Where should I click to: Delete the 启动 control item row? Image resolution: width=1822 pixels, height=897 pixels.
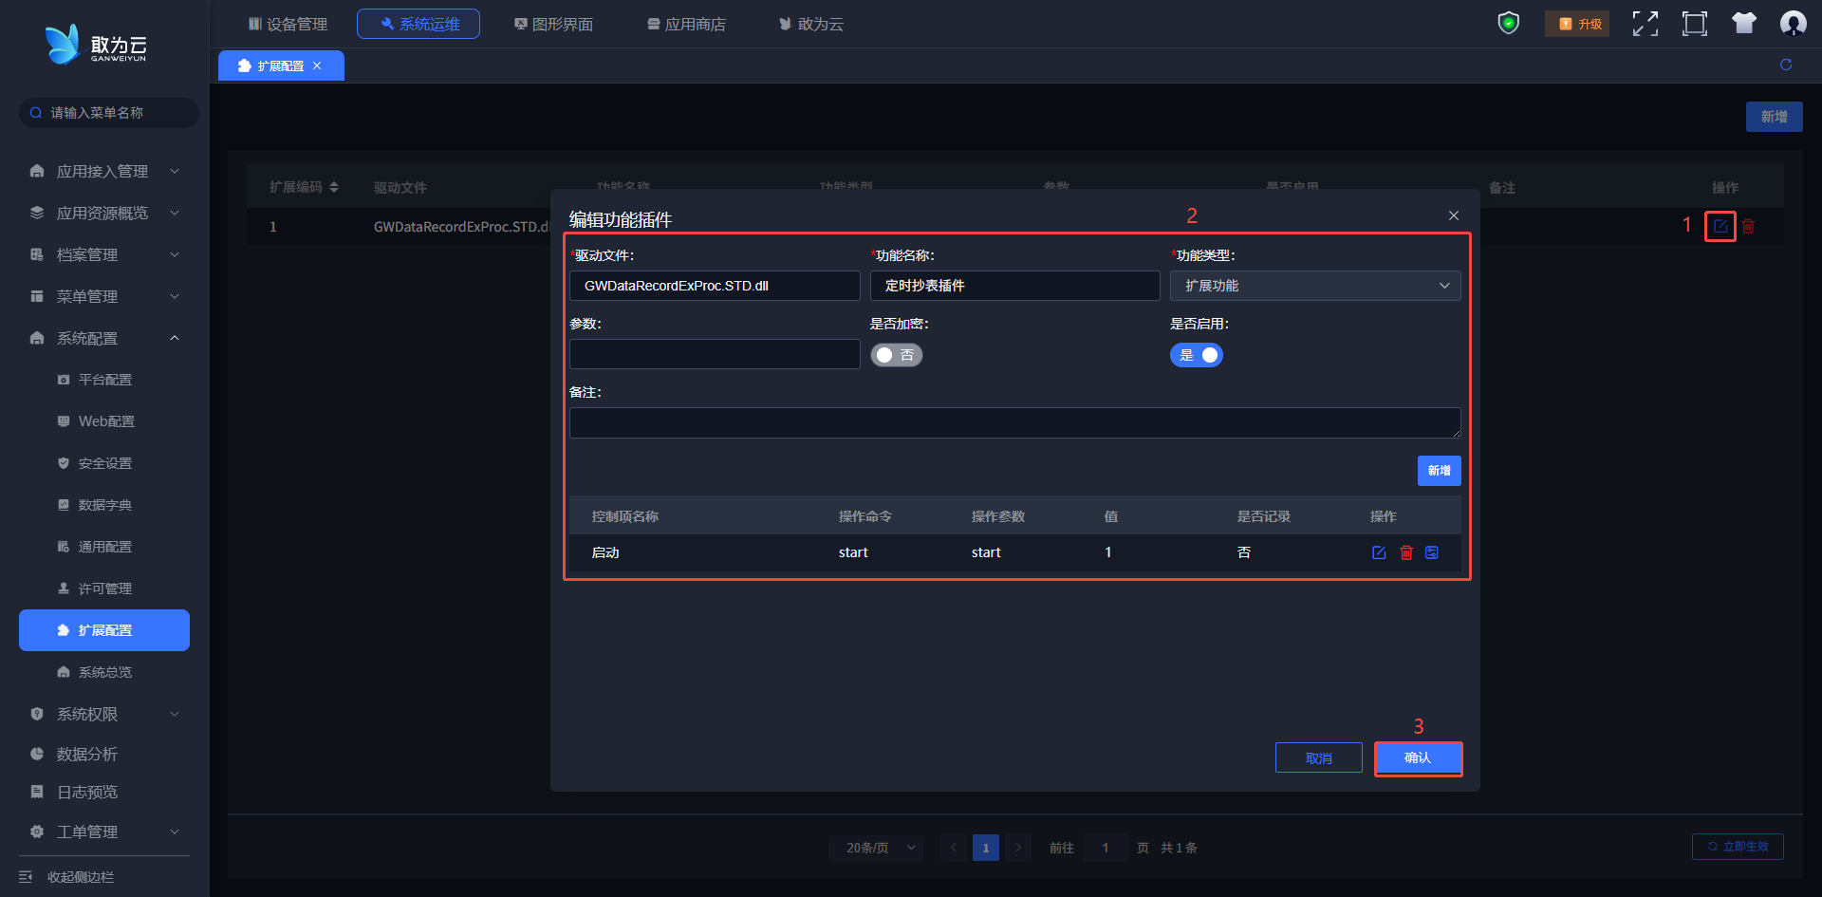tap(1406, 552)
